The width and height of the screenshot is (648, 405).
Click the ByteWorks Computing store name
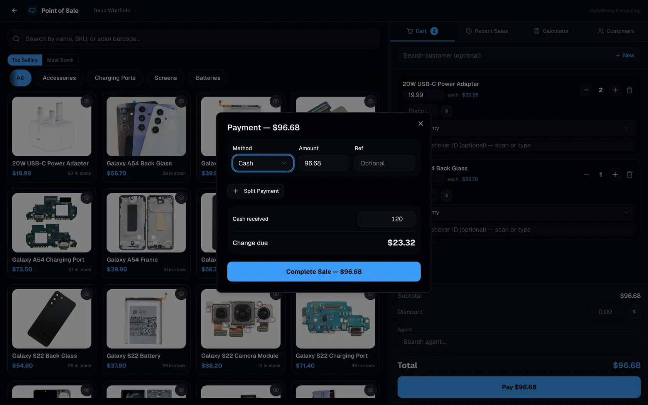point(615,11)
